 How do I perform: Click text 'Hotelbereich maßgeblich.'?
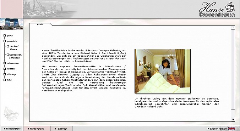[x=57, y=91]
